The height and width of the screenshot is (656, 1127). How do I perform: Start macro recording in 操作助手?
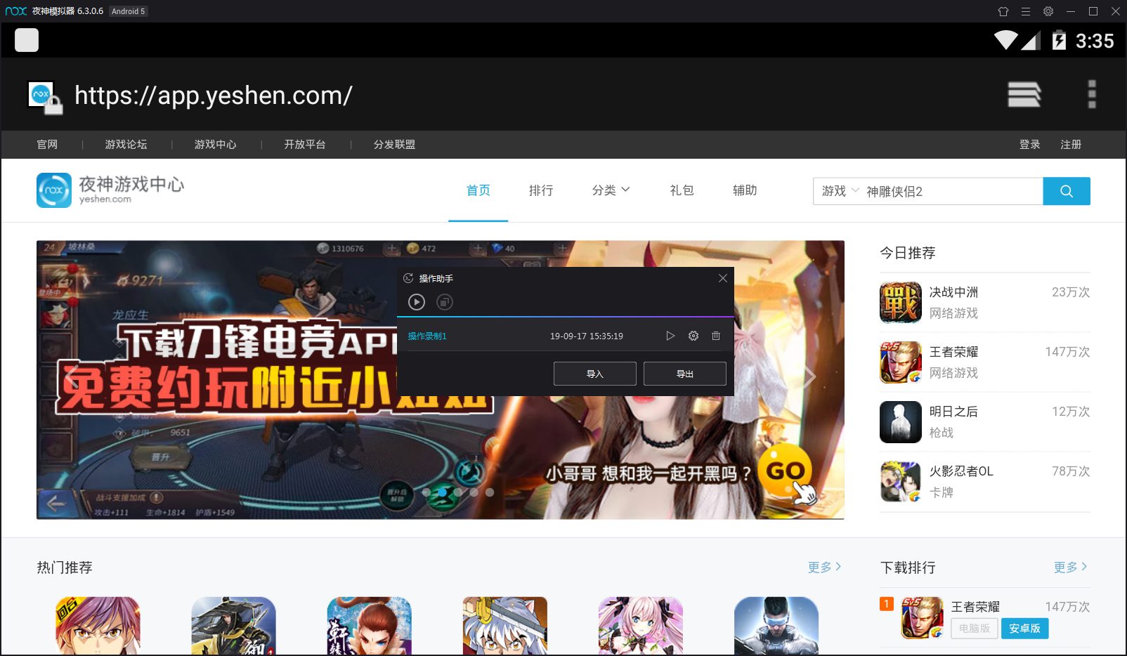(417, 302)
